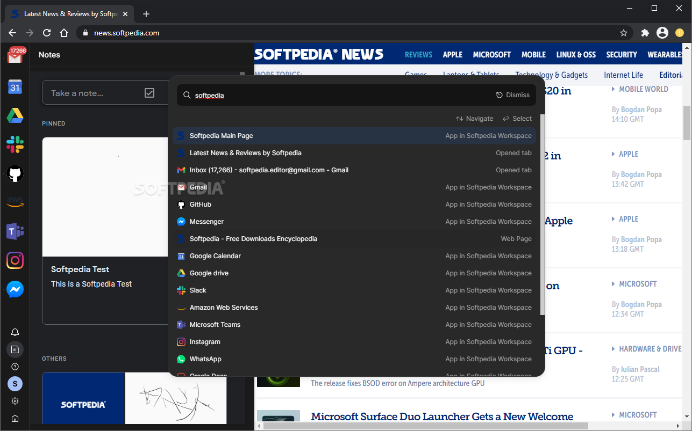The height and width of the screenshot is (431, 692).
Task: Select Slack in the search results
Action: click(x=354, y=290)
